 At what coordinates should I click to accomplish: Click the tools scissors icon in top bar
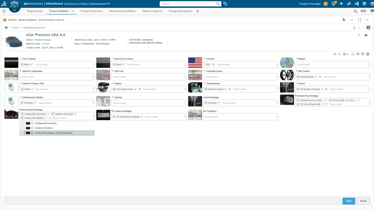click(x=364, y=4)
